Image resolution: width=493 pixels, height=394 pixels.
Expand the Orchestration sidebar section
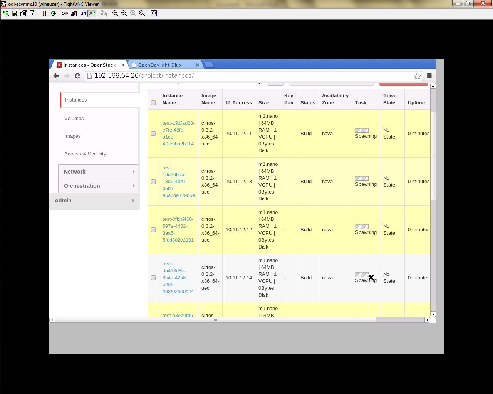(98, 186)
